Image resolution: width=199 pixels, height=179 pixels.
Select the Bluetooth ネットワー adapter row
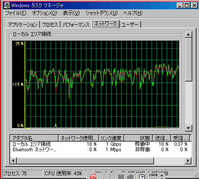coord(100,150)
